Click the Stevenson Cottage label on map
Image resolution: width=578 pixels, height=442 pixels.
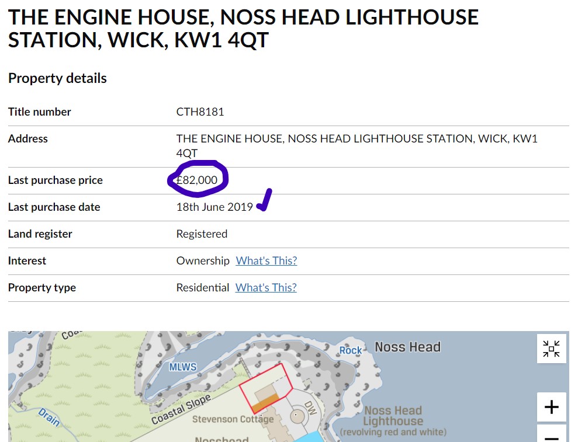(233, 419)
